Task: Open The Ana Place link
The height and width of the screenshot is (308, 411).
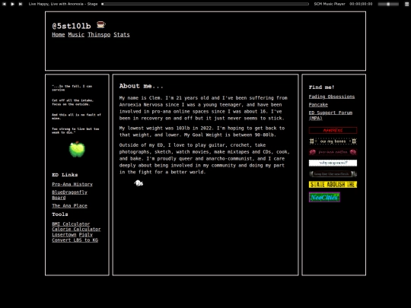Action: tap(69, 205)
